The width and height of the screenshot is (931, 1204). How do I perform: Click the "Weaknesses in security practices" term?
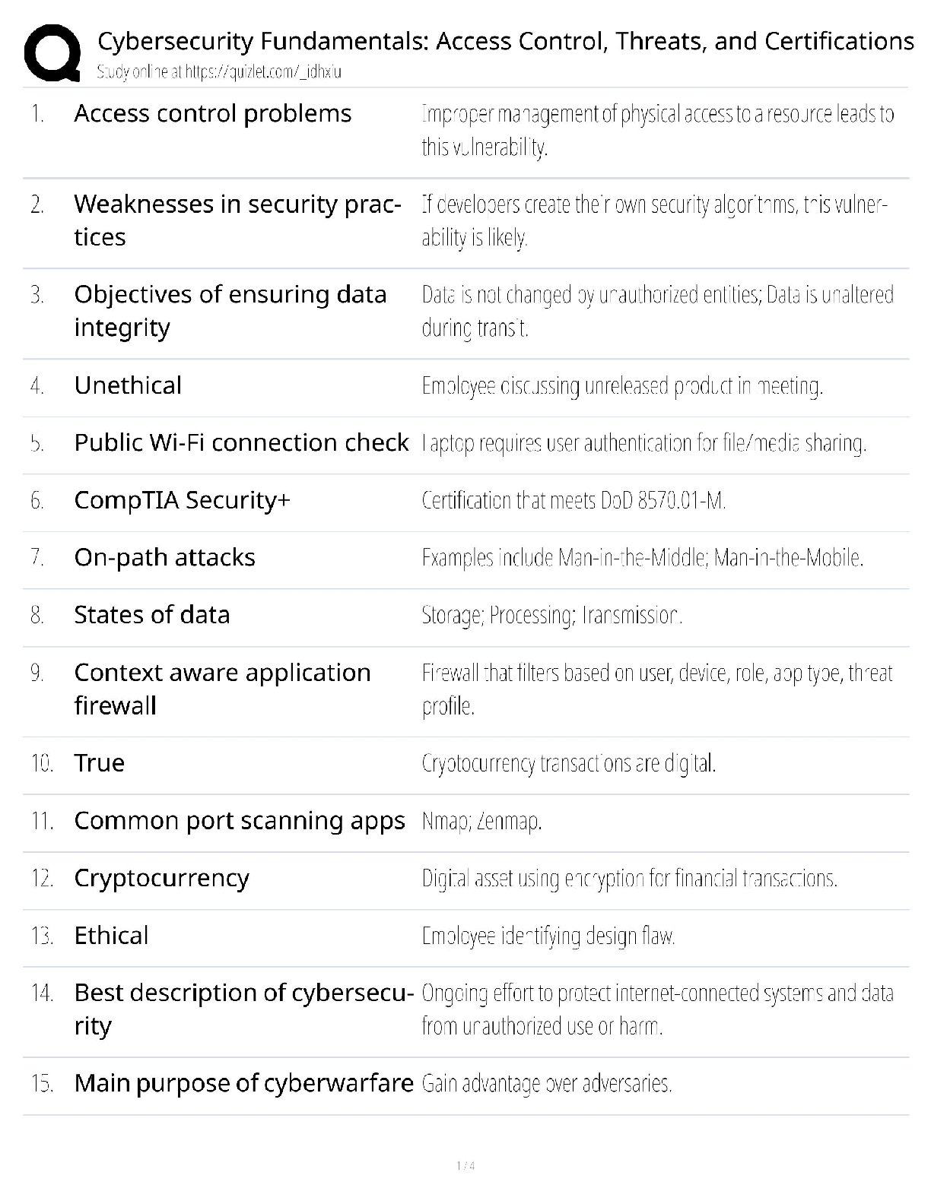pyautogui.click(x=237, y=220)
